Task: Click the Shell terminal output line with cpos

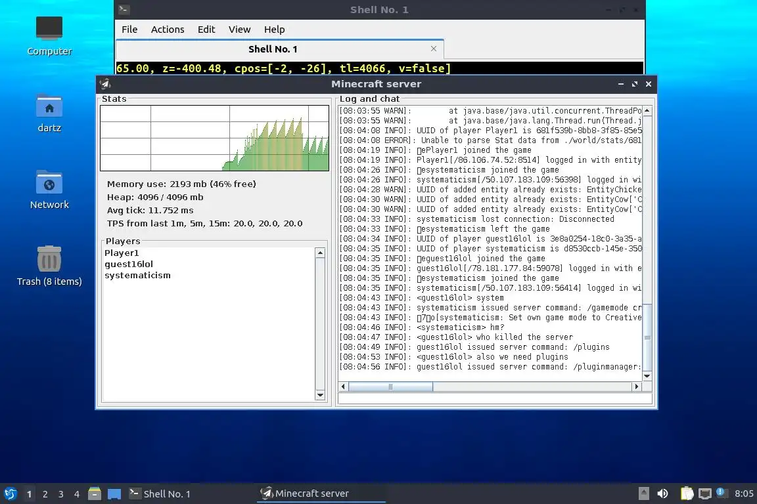Action: pos(283,68)
